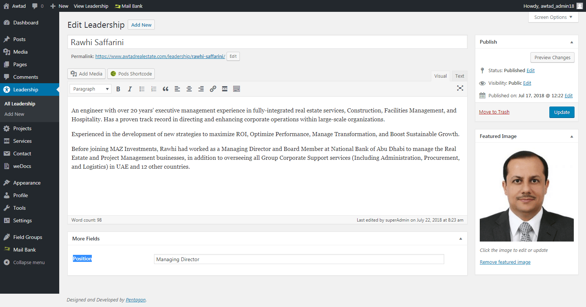Align text center

coord(189,89)
